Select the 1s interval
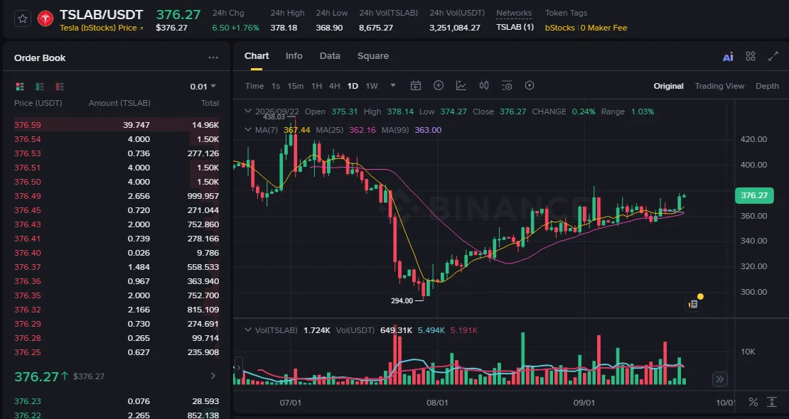Viewport: 789px width, 419px height. point(276,86)
